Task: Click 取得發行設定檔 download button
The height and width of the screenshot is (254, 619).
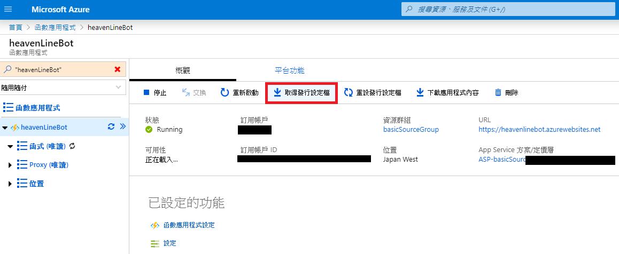Action: point(301,93)
